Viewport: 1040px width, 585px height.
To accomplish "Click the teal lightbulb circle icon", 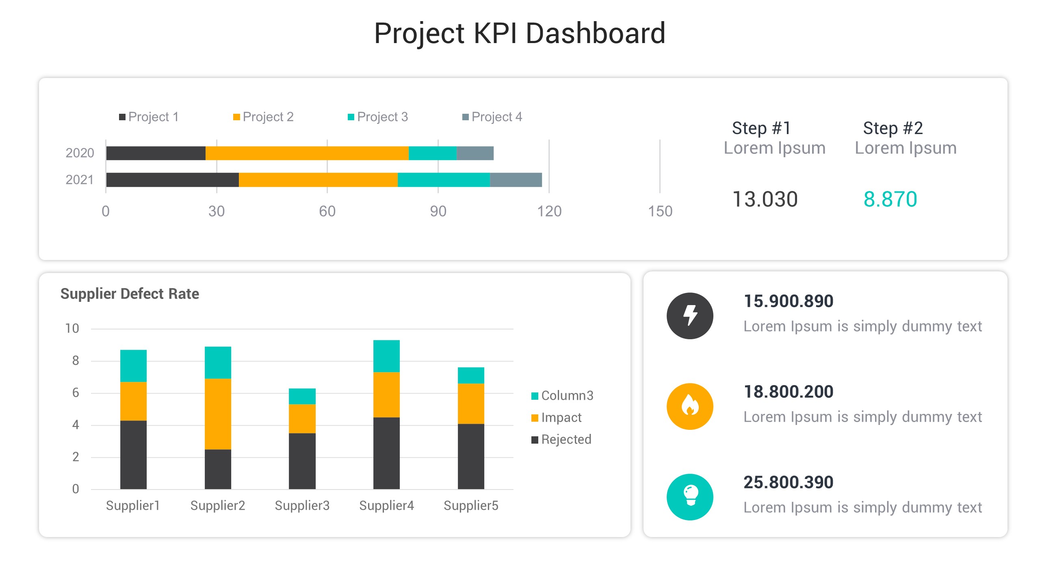I will click(x=690, y=497).
